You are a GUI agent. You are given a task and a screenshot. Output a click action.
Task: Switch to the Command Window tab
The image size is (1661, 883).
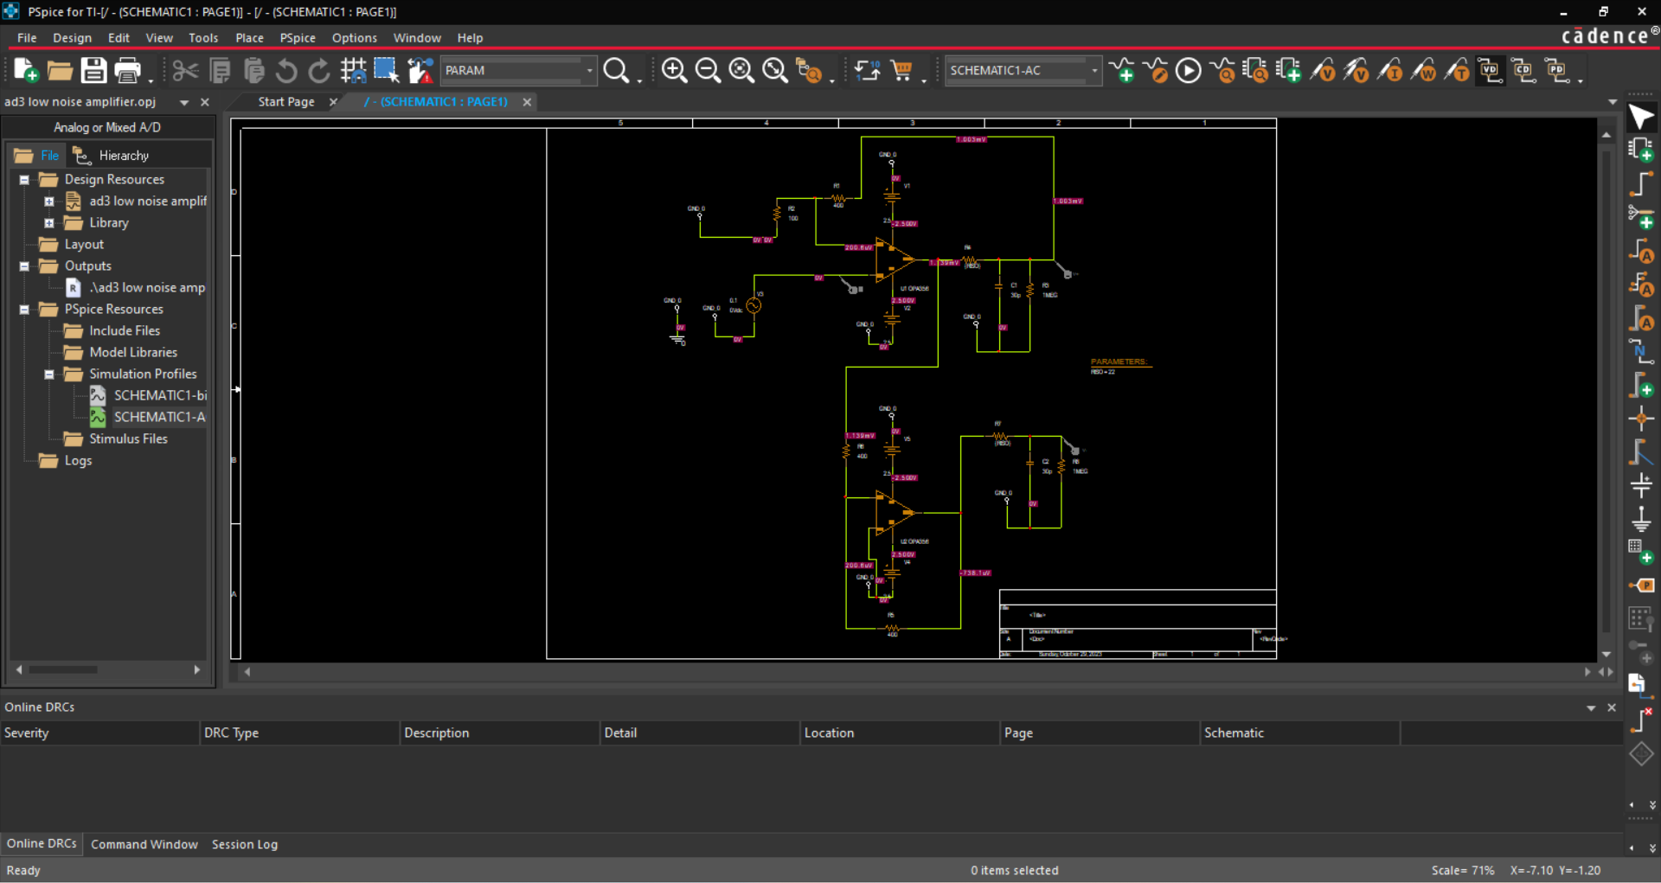[x=144, y=844]
